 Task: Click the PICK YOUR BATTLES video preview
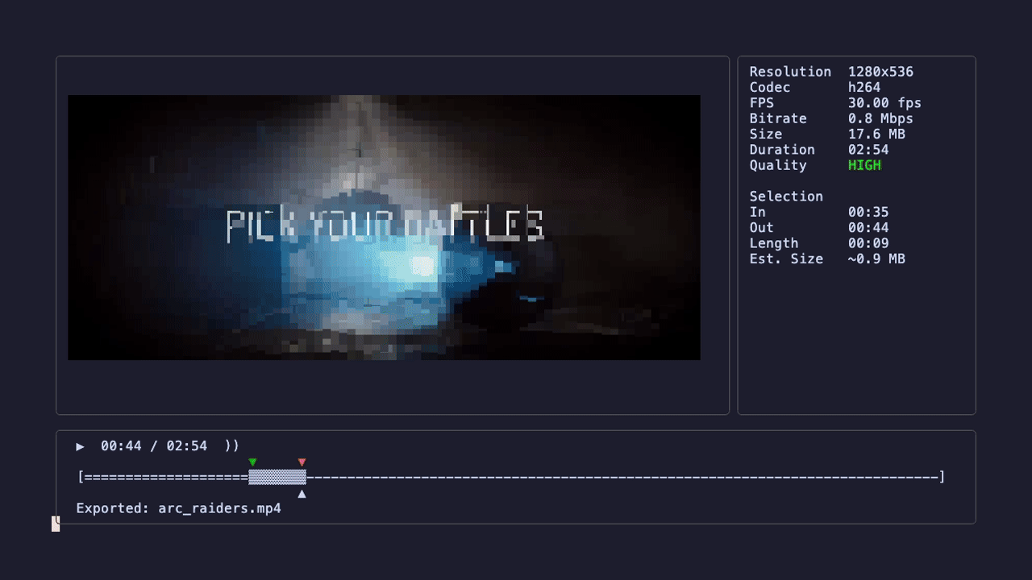pyautogui.click(x=385, y=226)
